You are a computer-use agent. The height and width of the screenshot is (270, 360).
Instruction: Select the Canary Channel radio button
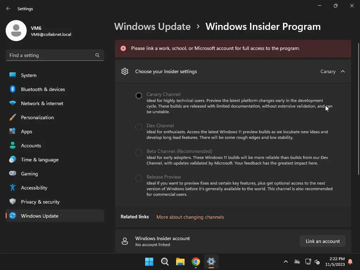pos(139,96)
